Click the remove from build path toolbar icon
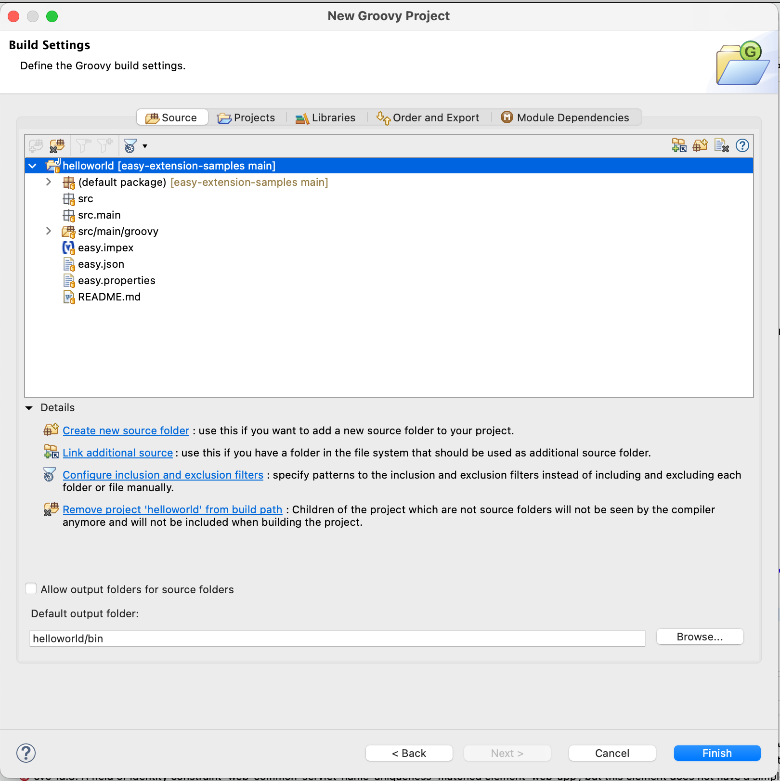Image resolution: width=780 pixels, height=781 pixels. coord(57,145)
